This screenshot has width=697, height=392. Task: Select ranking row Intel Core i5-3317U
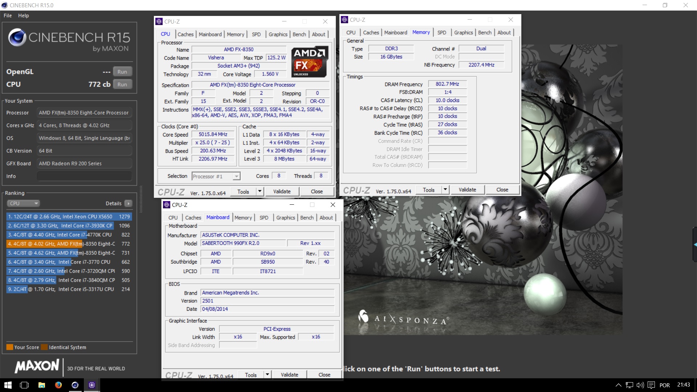(69, 289)
